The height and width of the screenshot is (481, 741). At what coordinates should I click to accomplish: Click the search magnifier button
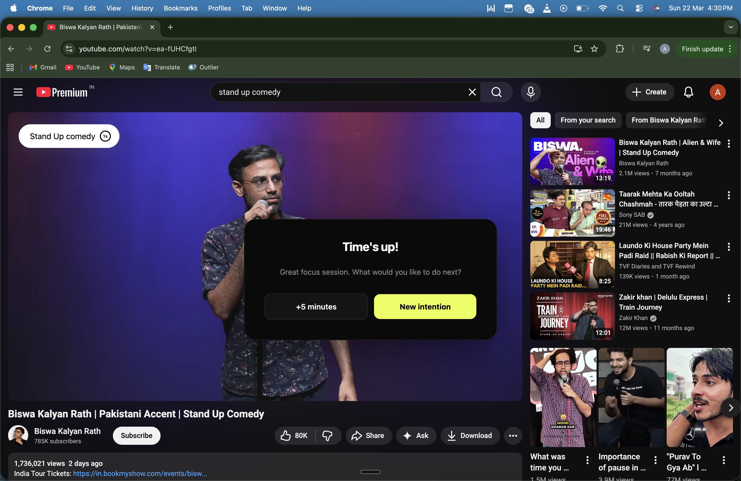click(496, 92)
